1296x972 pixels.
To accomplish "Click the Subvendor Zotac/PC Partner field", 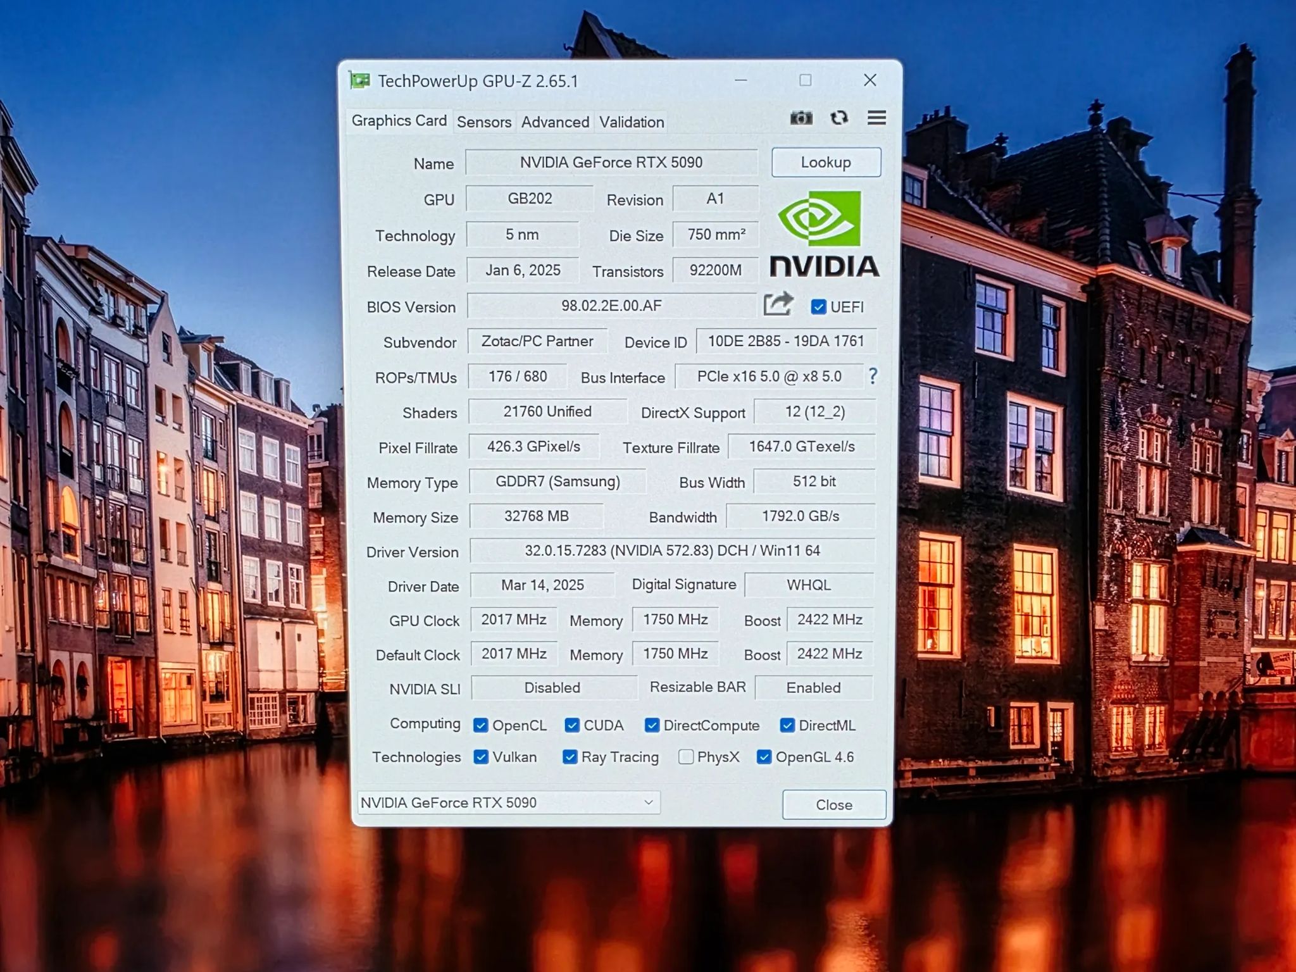I will pos(537,341).
